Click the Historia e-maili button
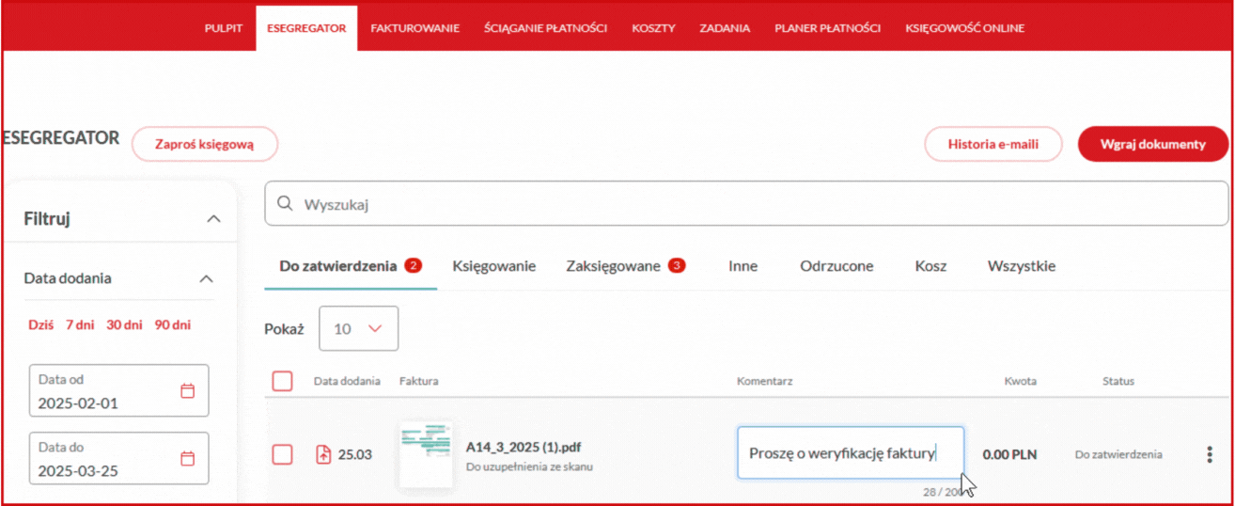 993,144
